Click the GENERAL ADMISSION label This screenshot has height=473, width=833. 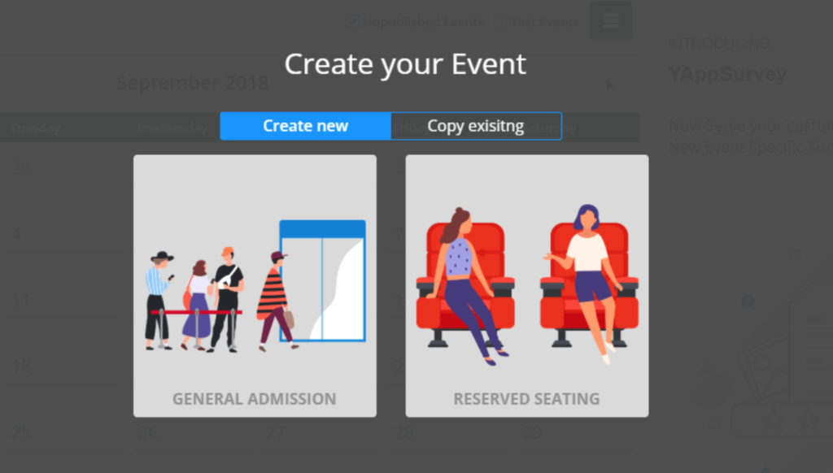254,398
